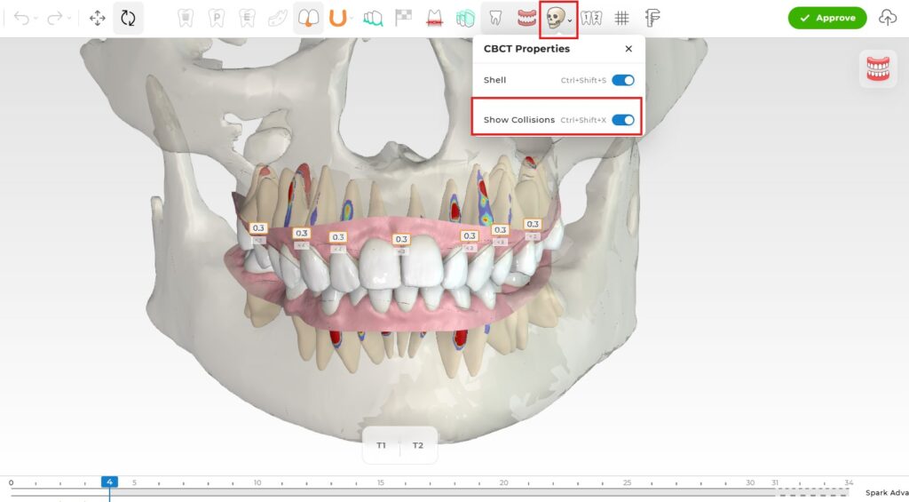Click the single tooth icon
The image size is (909, 502).
[496, 18]
